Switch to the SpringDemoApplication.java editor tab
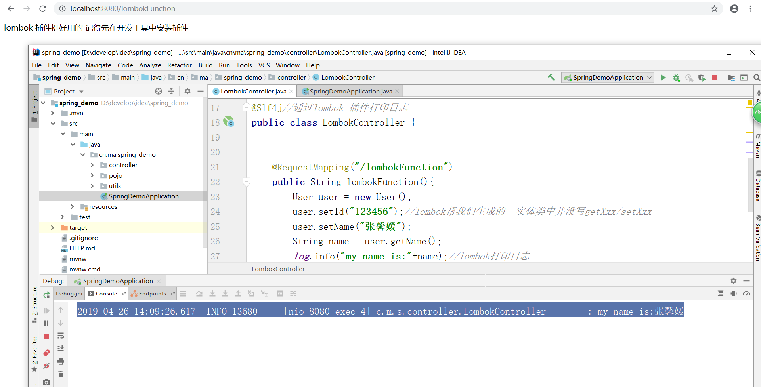The height and width of the screenshot is (387, 761). [351, 91]
